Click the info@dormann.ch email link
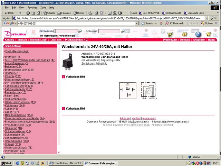This screenshot has width=221, height=166. tap(138, 122)
